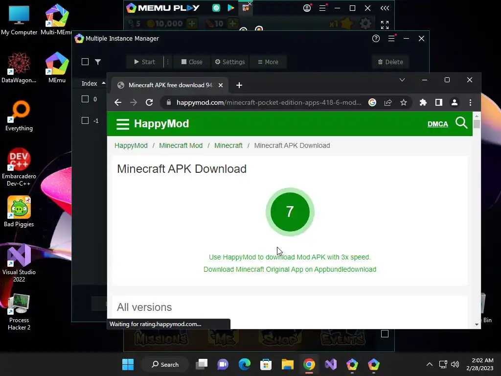Open new tab in Chrome
501x376 pixels.
point(239,85)
